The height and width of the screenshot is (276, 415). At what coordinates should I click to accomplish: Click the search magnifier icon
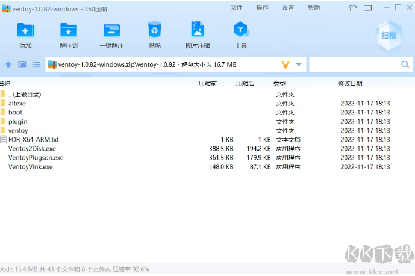click(x=405, y=64)
